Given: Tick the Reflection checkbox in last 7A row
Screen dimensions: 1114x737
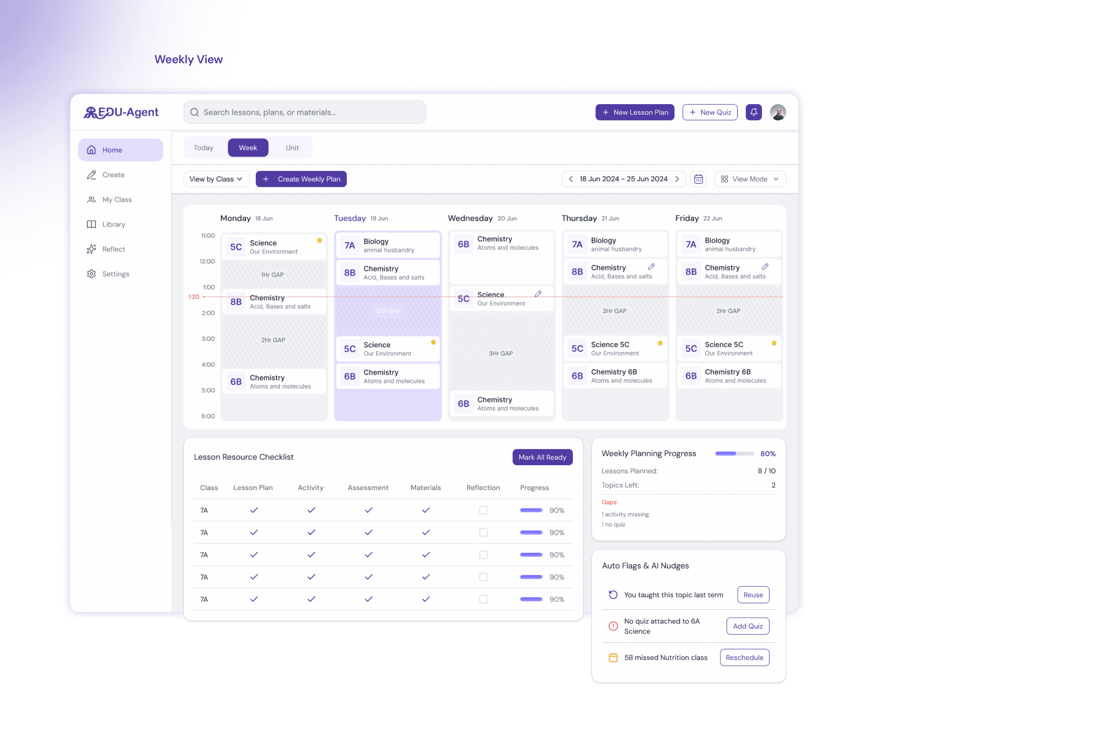Looking at the screenshot, I should coord(483,599).
